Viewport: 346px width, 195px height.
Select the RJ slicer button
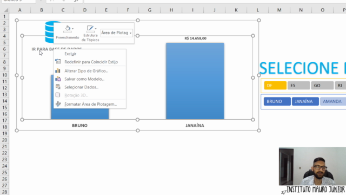point(341,86)
